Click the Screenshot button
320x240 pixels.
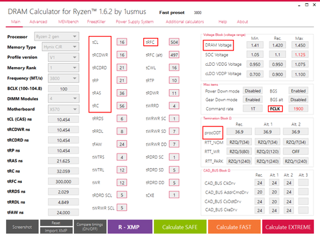pyautogui.click(x=22, y=227)
